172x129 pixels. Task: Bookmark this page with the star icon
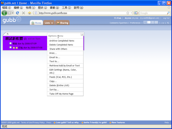(x=128, y=13)
